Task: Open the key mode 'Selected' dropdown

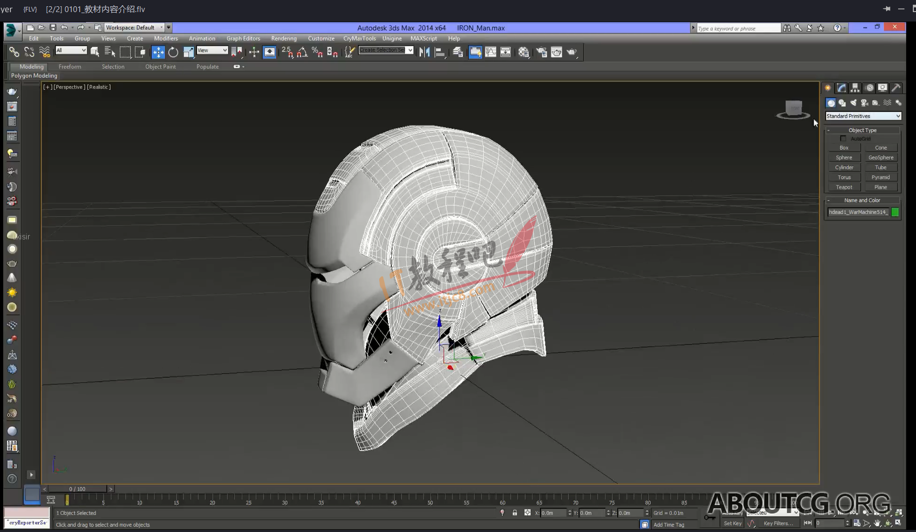Action: click(x=773, y=513)
